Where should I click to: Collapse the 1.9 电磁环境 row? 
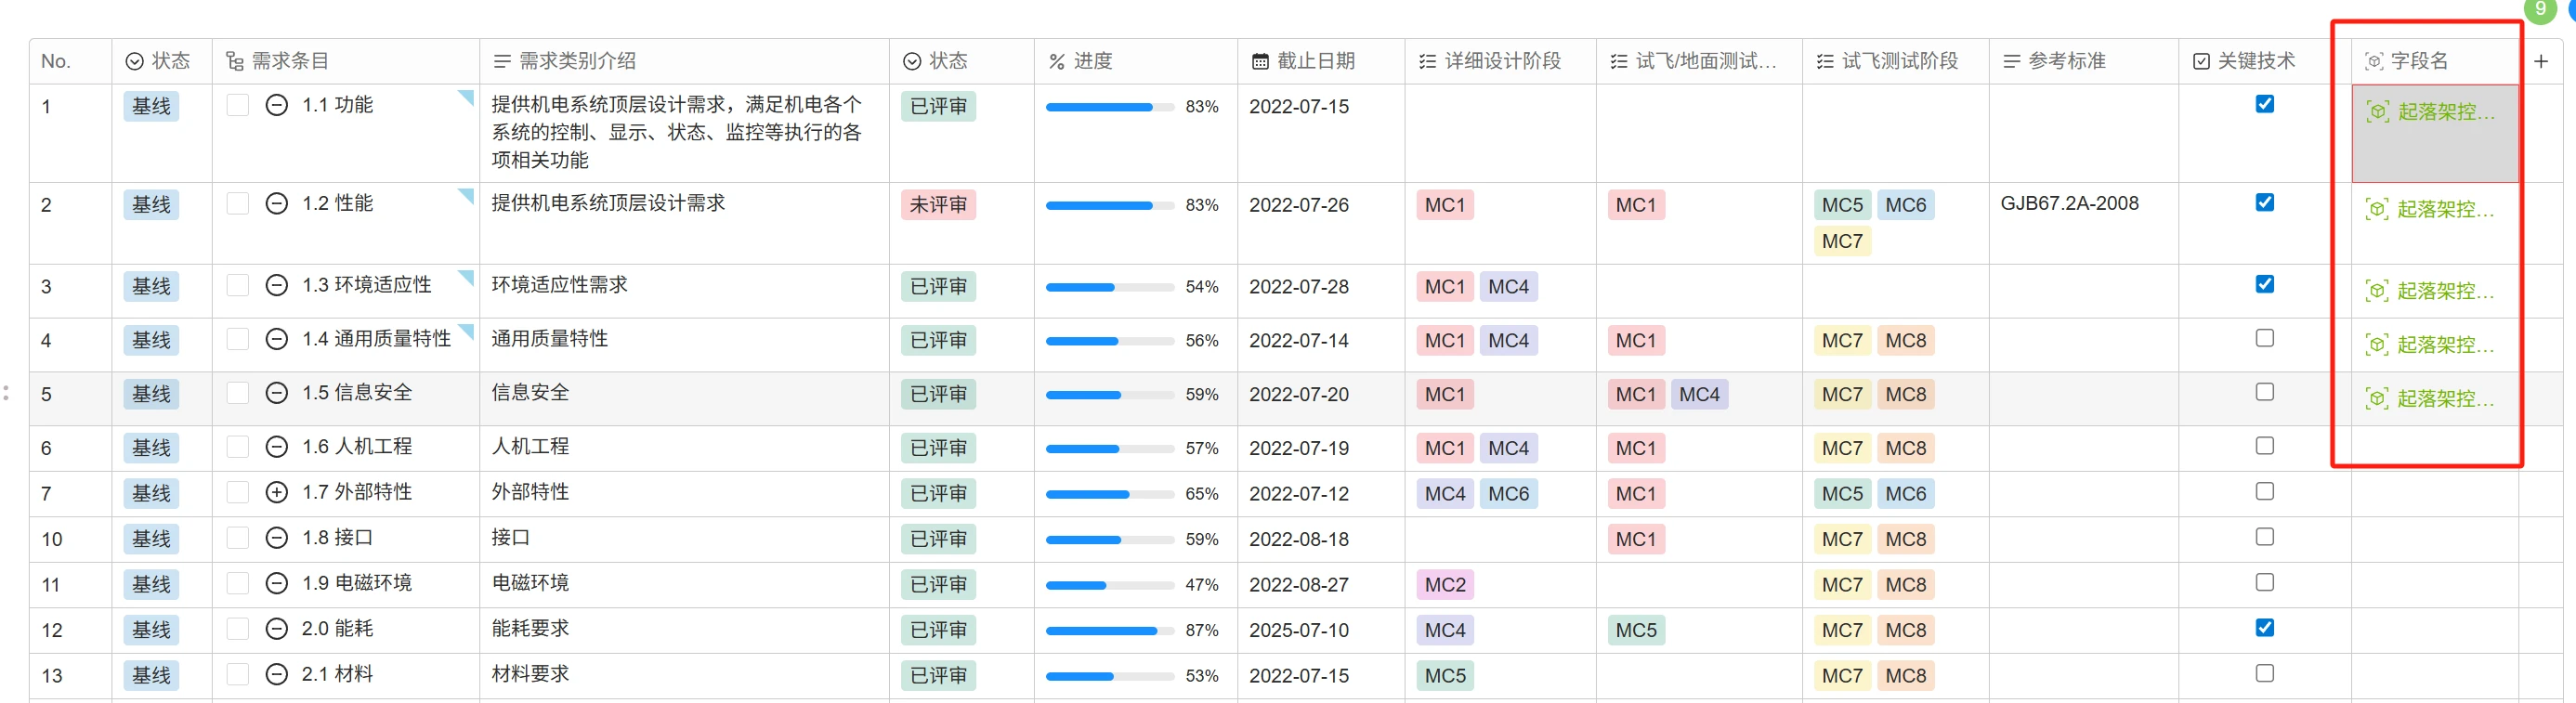pyautogui.click(x=277, y=583)
